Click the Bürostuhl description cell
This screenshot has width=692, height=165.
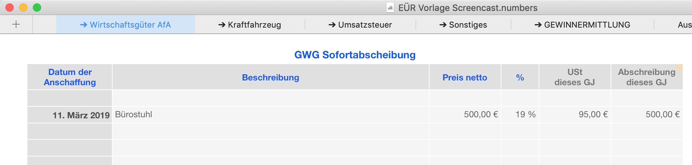(270, 115)
